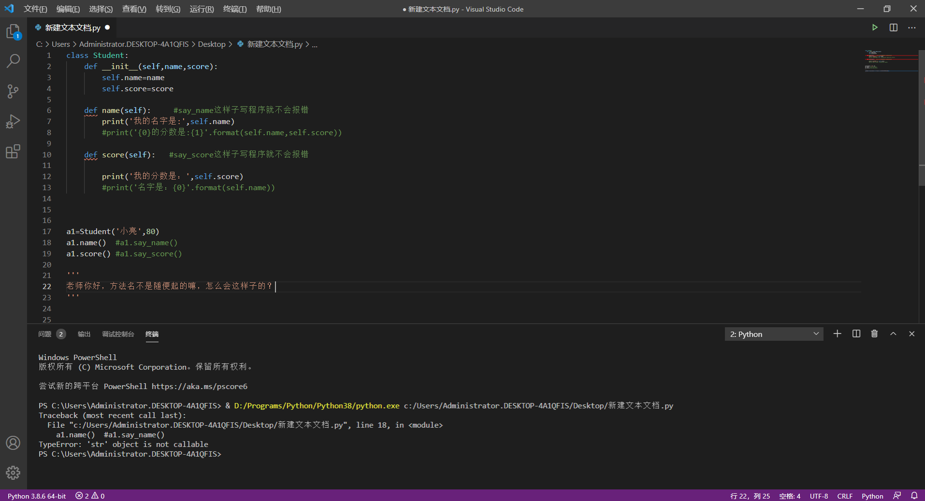Click the 'a1.name()' code on line 18
925x501 pixels.
[x=86, y=242]
